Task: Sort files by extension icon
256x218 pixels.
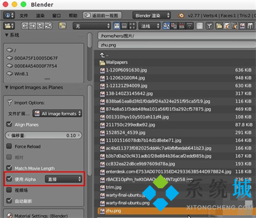Action: pyautogui.click(x=174, y=26)
